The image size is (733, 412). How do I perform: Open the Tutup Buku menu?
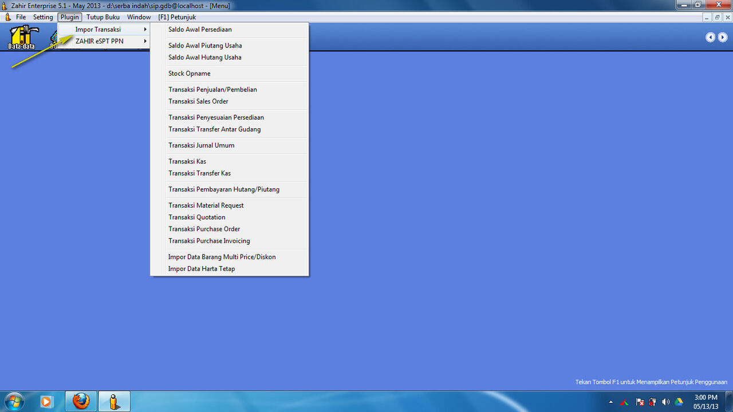pyautogui.click(x=103, y=17)
